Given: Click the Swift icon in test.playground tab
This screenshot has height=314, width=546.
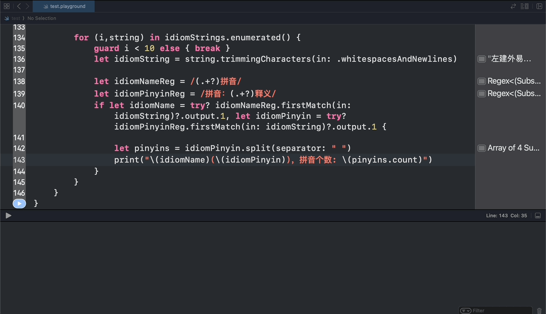Looking at the screenshot, I should click(x=46, y=6).
